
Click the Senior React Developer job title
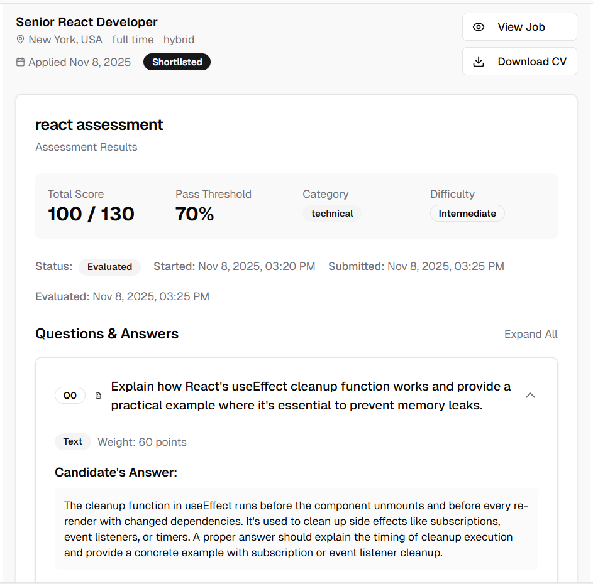coord(87,22)
